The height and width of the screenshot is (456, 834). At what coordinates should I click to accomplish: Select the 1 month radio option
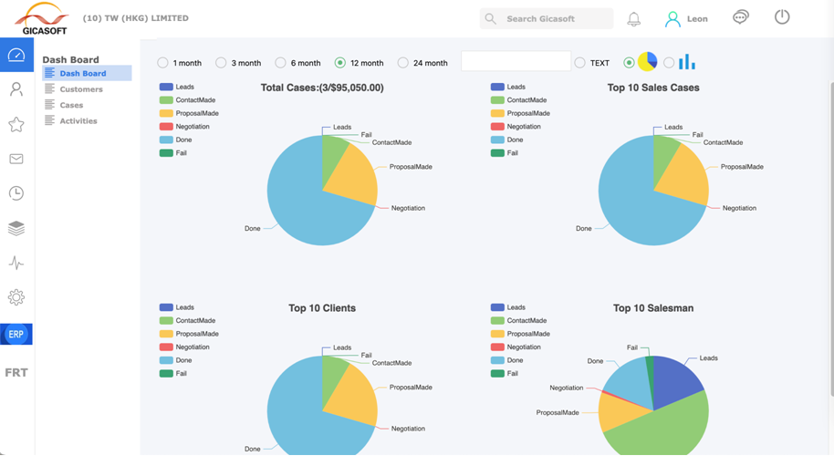pyautogui.click(x=163, y=63)
